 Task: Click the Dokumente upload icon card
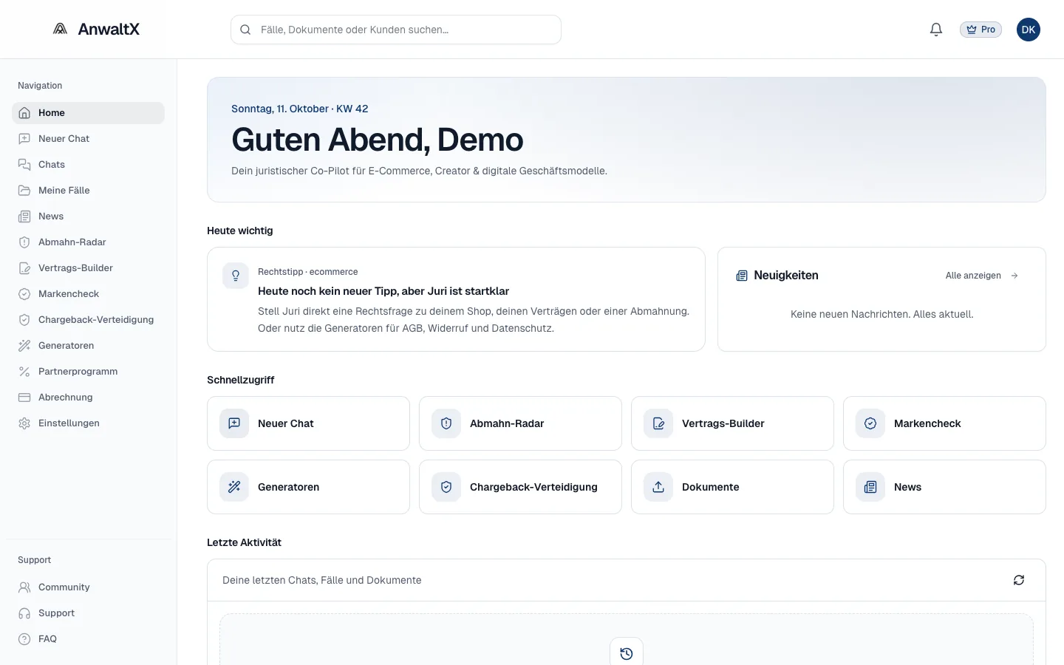point(732,487)
